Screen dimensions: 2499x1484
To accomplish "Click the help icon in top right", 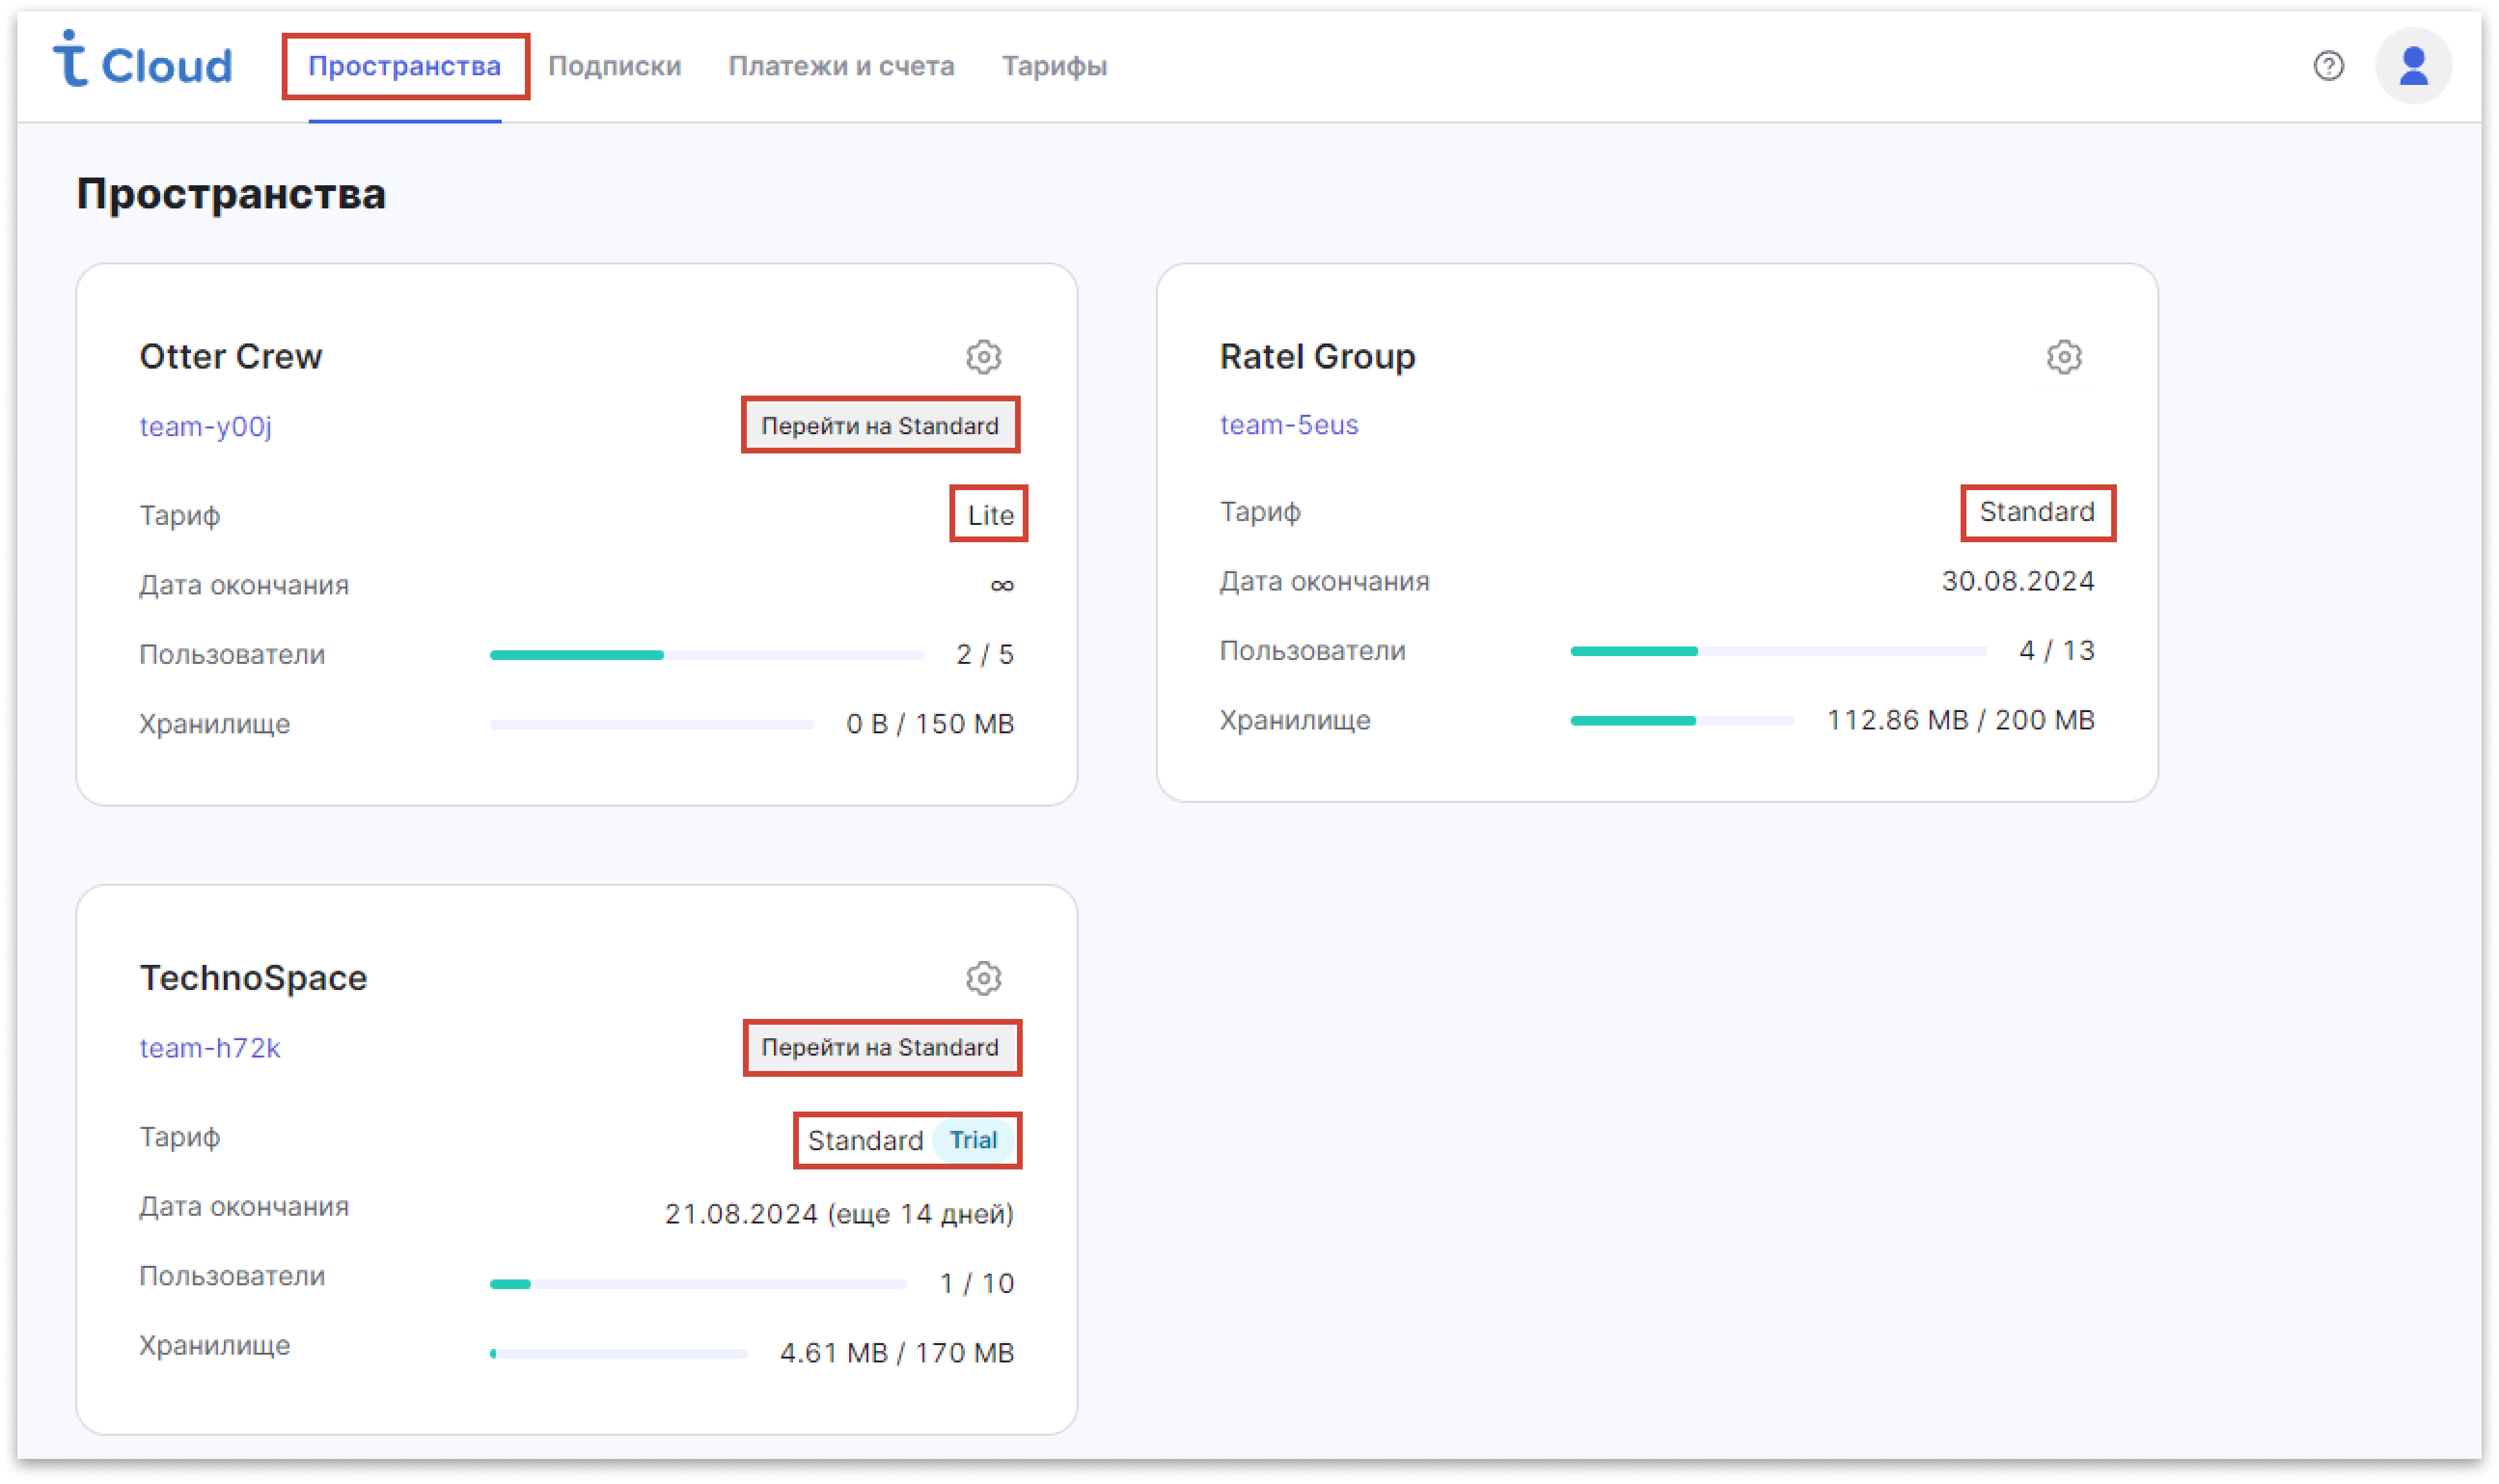I will pos(2329,67).
